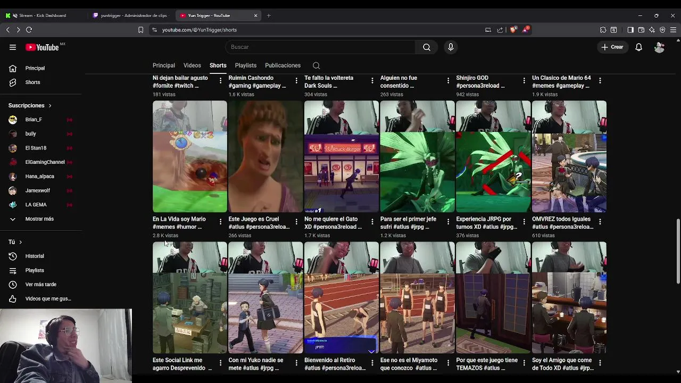681x383 pixels.
Task: Open the Brave VPN shield icon
Action: pos(662,30)
